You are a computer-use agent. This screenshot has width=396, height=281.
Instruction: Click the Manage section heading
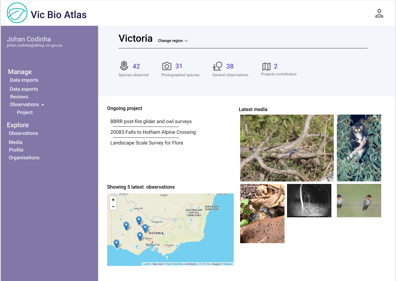(20, 72)
